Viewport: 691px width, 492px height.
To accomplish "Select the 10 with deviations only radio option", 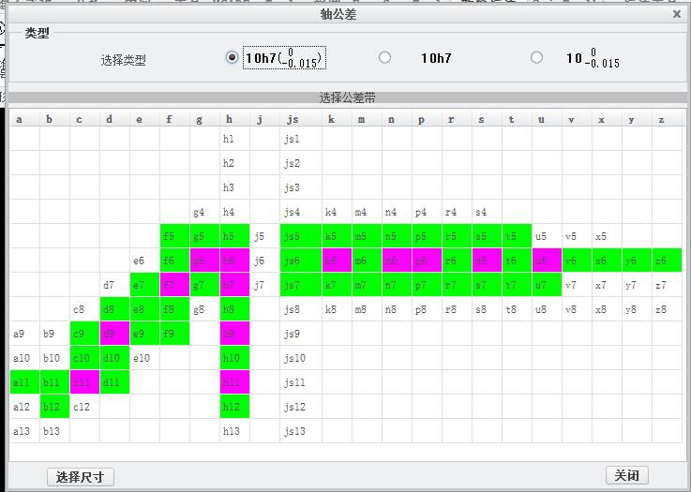I will (x=536, y=58).
